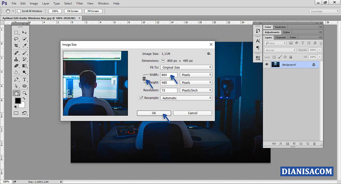The image size is (341, 184).
Task: Select the Eyedropper tool
Action: (x=24, y=46)
